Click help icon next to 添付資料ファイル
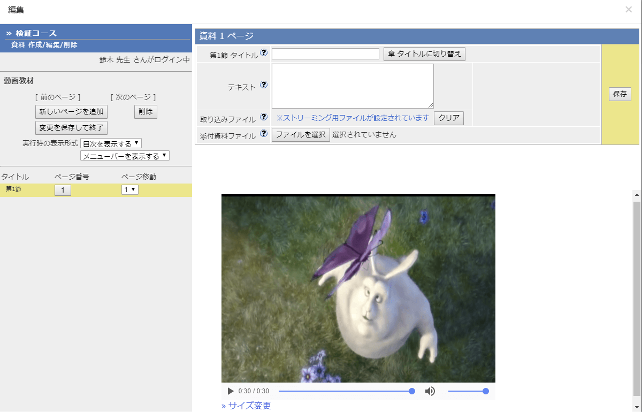This screenshot has height=412, width=642. coord(264,133)
